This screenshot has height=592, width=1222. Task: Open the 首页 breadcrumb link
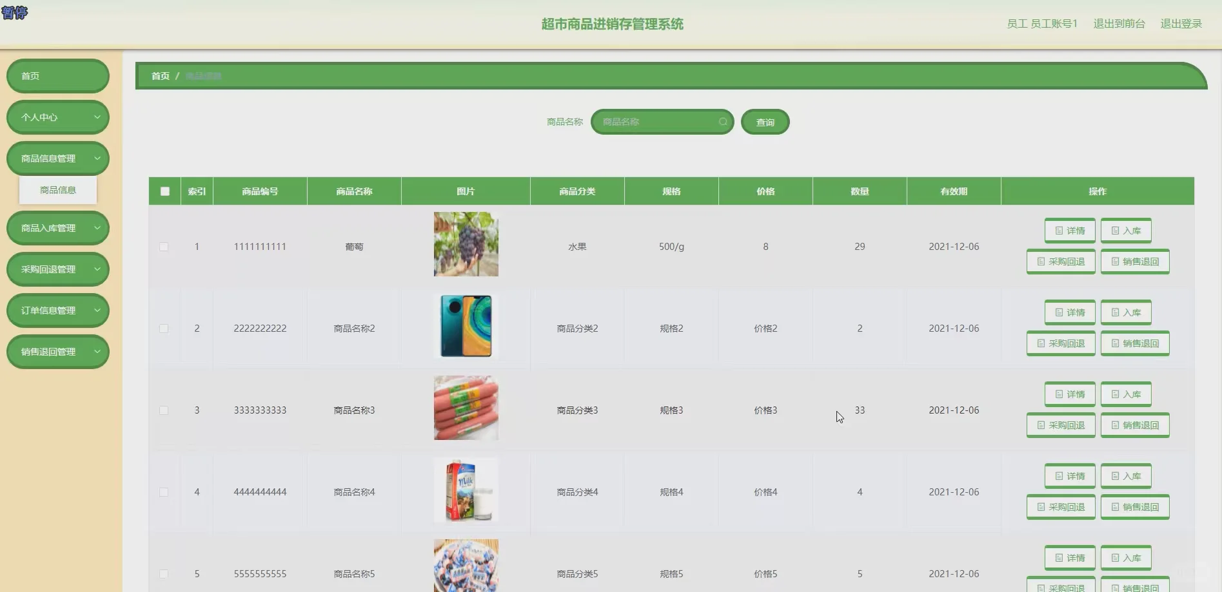click(160, 75)
